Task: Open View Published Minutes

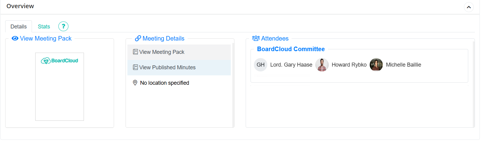Action: [167, 67]
